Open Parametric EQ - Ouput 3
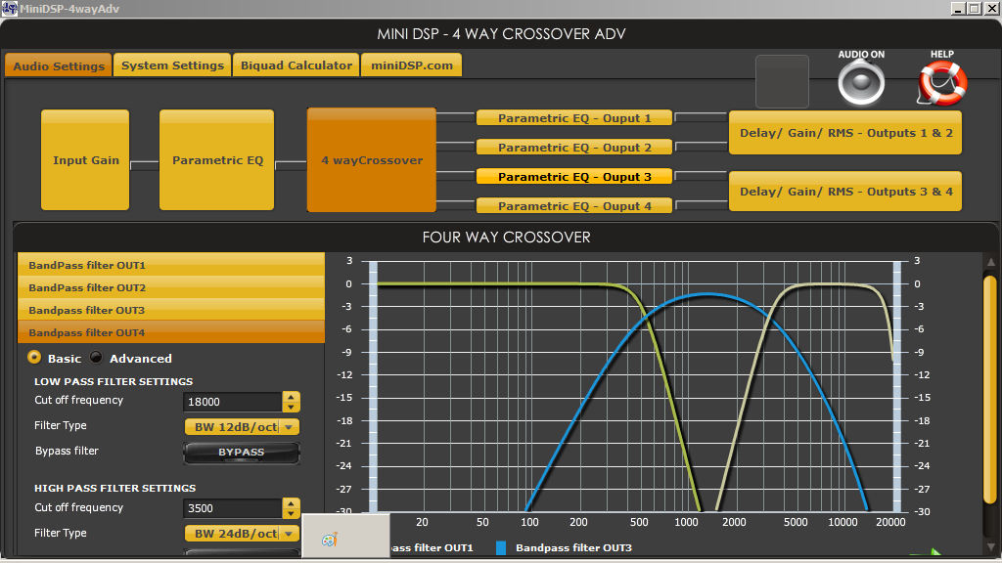 click(574, 177)
